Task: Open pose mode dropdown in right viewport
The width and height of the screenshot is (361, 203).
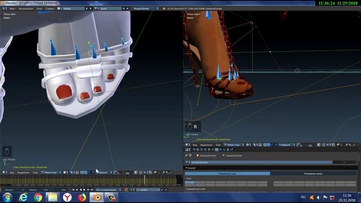Action: click(x=234, y=145)
